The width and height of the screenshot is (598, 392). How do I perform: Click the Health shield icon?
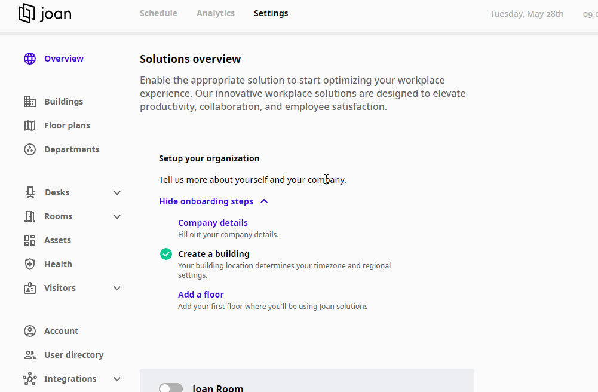29,264
